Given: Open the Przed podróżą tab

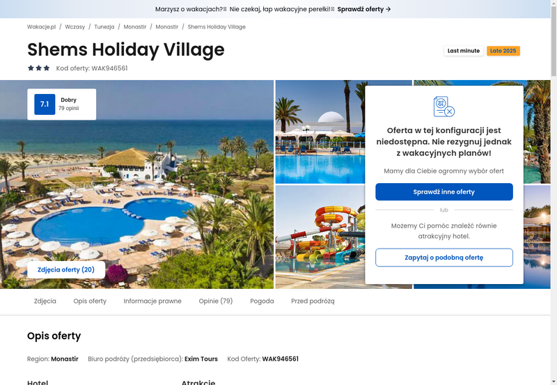Looking at the screenshot, I should (x=313, y=301).
